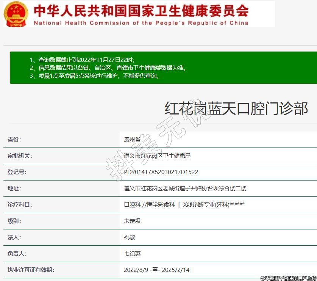
Task: Click the second notice about provincial data
Action: pos(108,68)
